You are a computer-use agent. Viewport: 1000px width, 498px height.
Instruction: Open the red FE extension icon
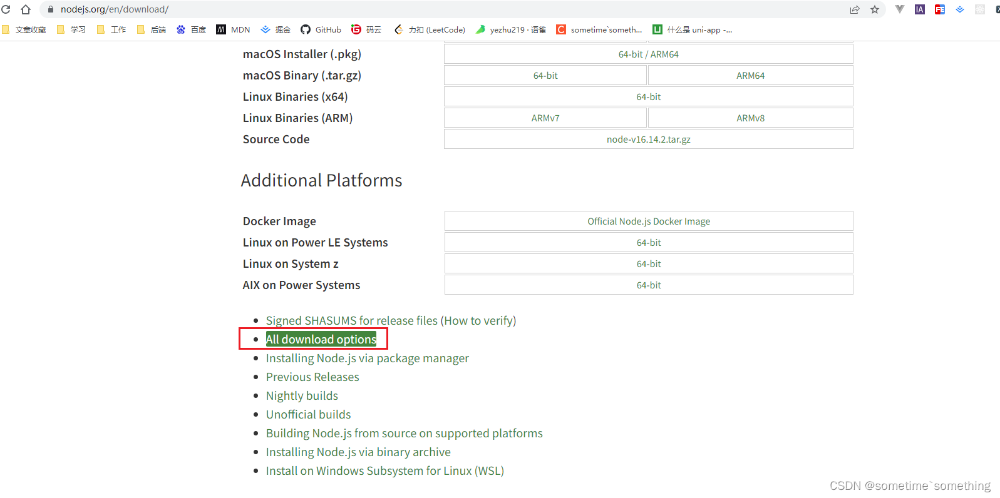(940, 9)
